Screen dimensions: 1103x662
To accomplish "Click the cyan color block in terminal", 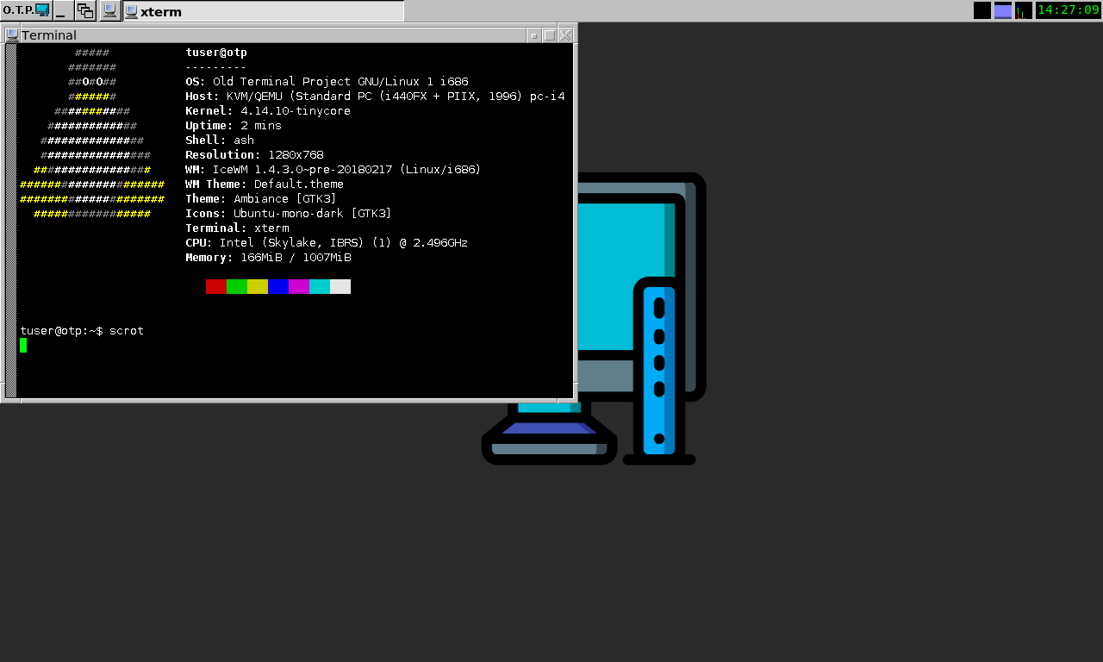I will tap(320, 286).
